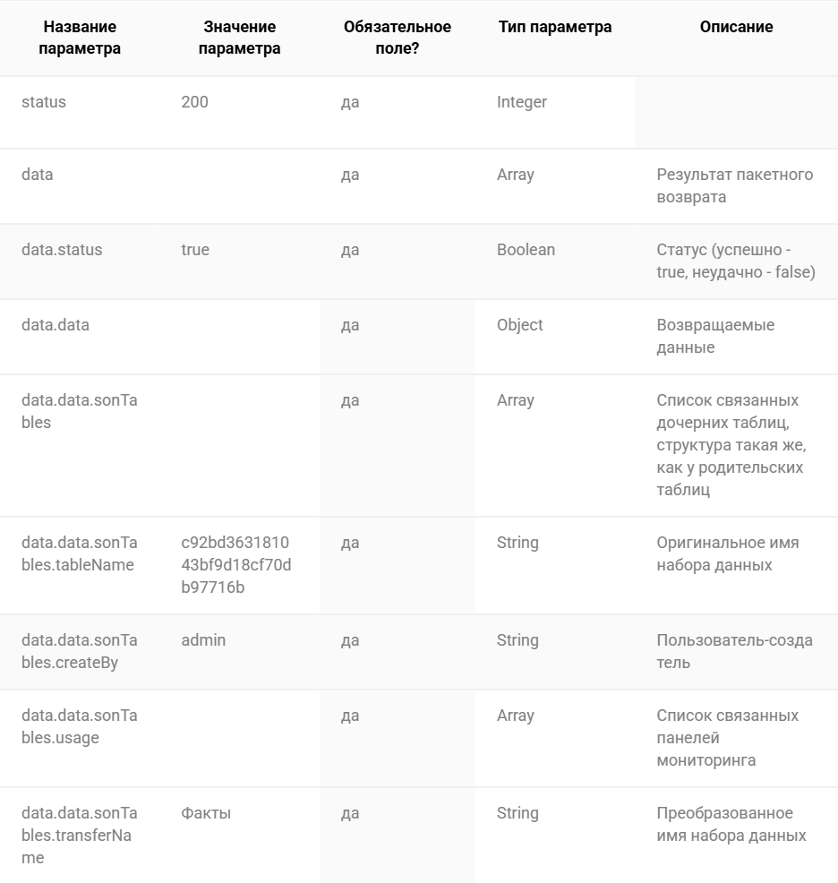Screen dimensions: 838x883
Task: Click the 'Описание' column header
Action: click(x=736, y=27)
